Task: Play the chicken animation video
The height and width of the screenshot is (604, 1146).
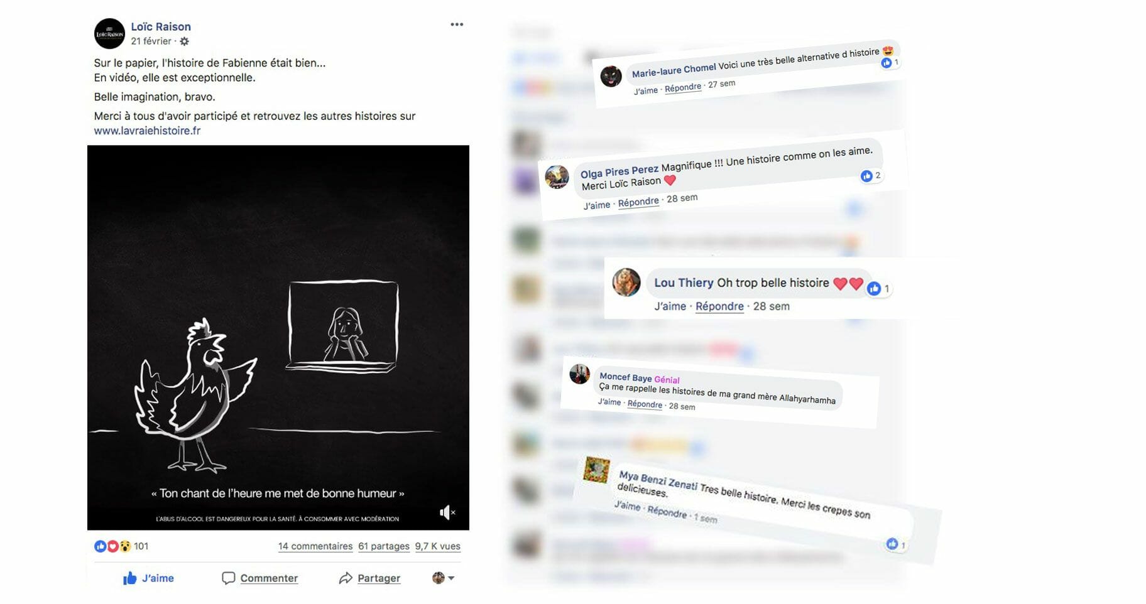Action: pos(278,338)
